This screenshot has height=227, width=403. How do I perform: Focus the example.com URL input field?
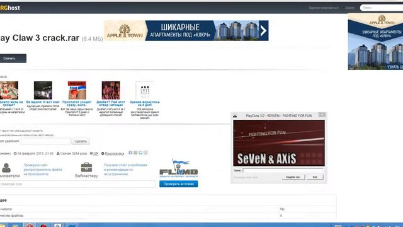(x=77, y=184)
